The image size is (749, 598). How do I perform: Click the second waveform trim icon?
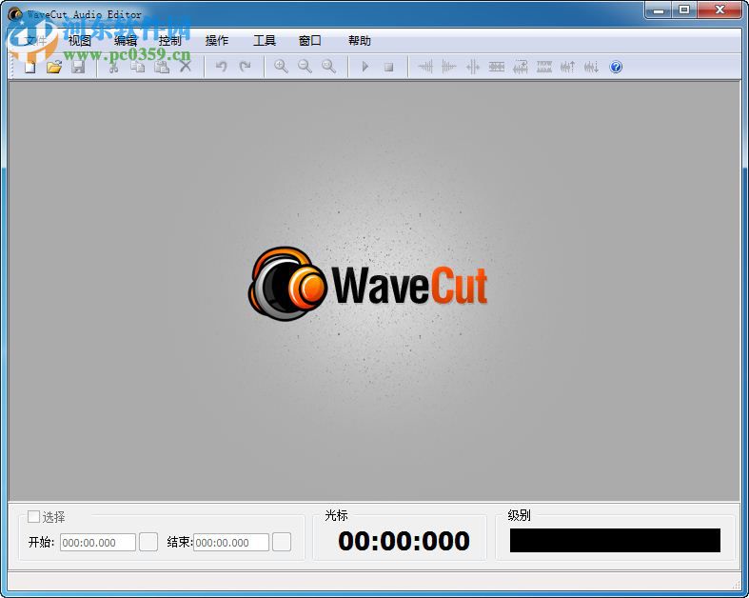point(448,67)
